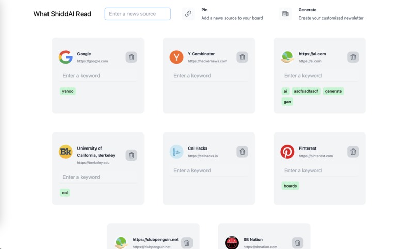The width and height of the screenshot is (416, 249).
Task: Click 'Add a news source to your board' text
Action: point(232,18)
